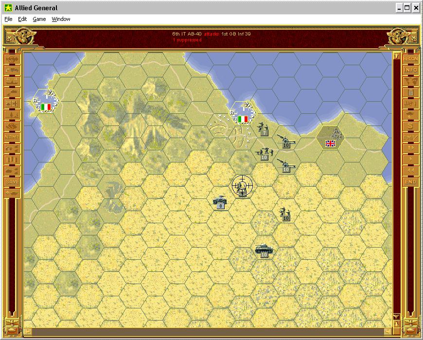
Task: Click the E tanks icon in left panel
Action: pos(12,148)
